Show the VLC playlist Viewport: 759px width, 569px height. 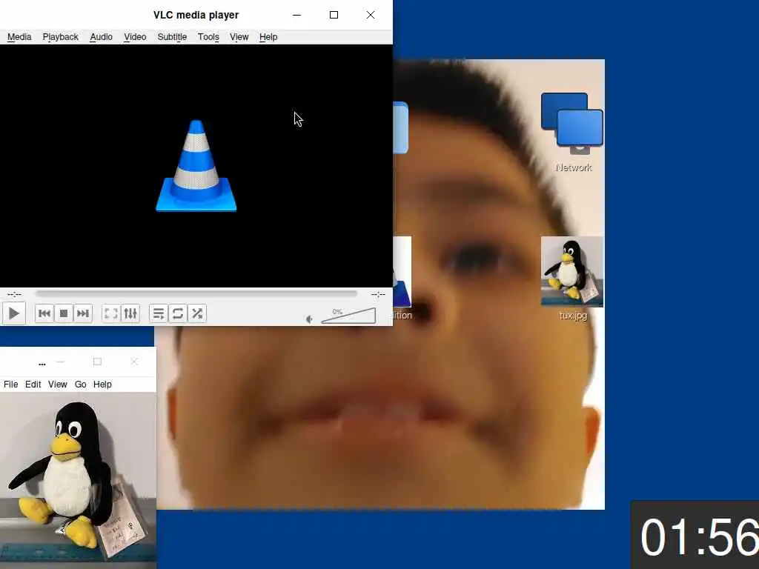pos(159,313)
